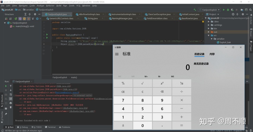The height and width of the screenshot is (132, 253).
Task: Open the FastjsonExploit run configuration dropdown
Action: pos(209,10)
